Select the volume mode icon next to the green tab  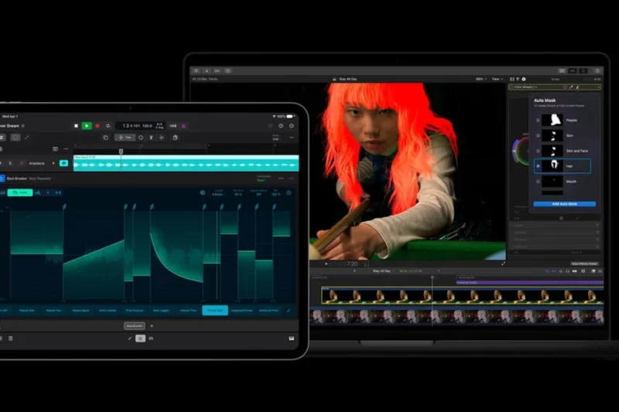click(x=38, y=192)
